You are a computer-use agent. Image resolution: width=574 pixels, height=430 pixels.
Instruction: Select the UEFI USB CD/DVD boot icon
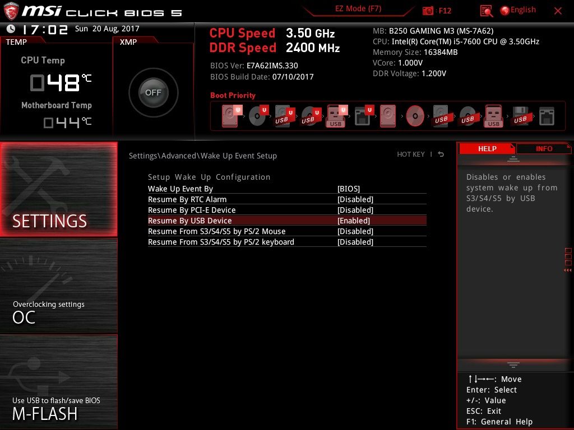pyautogui.click(x=311, y=115)
